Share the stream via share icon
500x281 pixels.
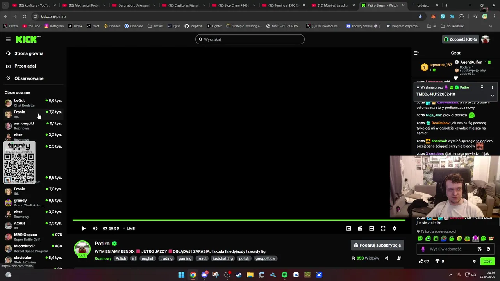[x=386, y=258]
